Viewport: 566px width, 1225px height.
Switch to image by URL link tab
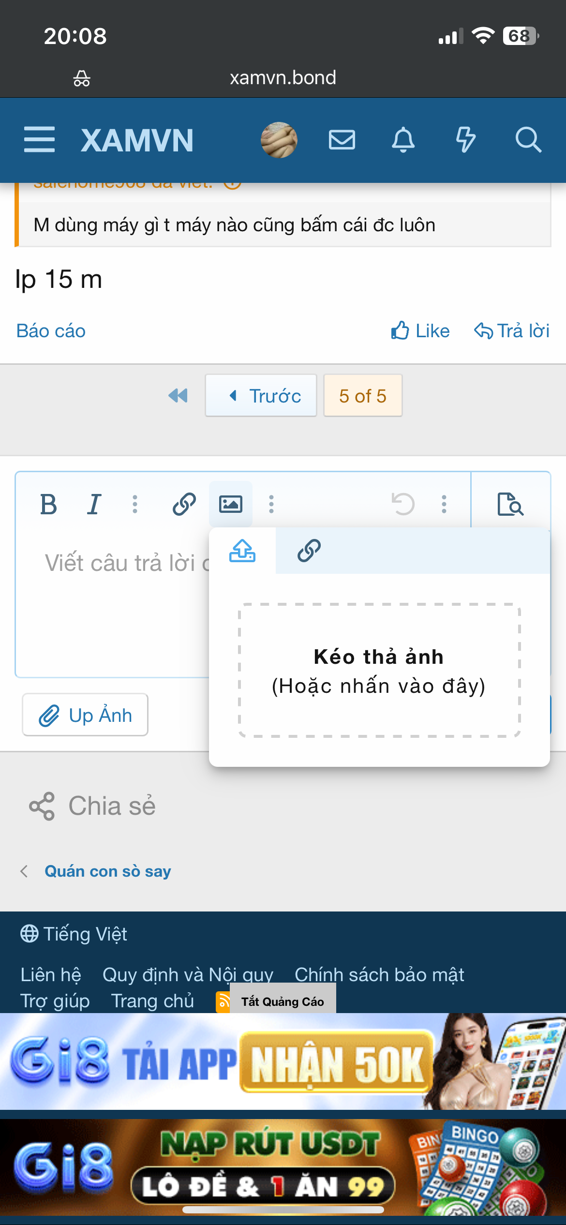pyautogui.click(x=309, y=551)
